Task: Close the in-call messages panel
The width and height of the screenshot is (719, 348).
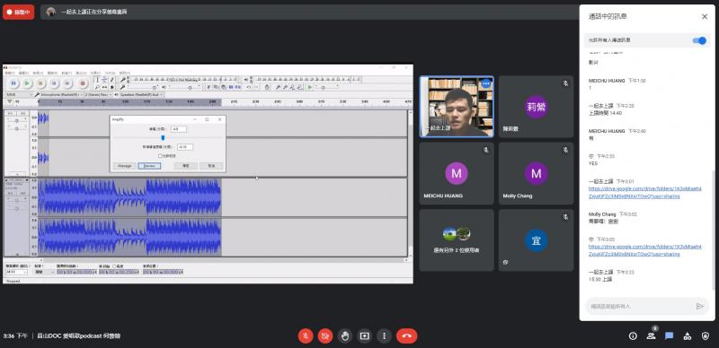Action: click(705, 16)
